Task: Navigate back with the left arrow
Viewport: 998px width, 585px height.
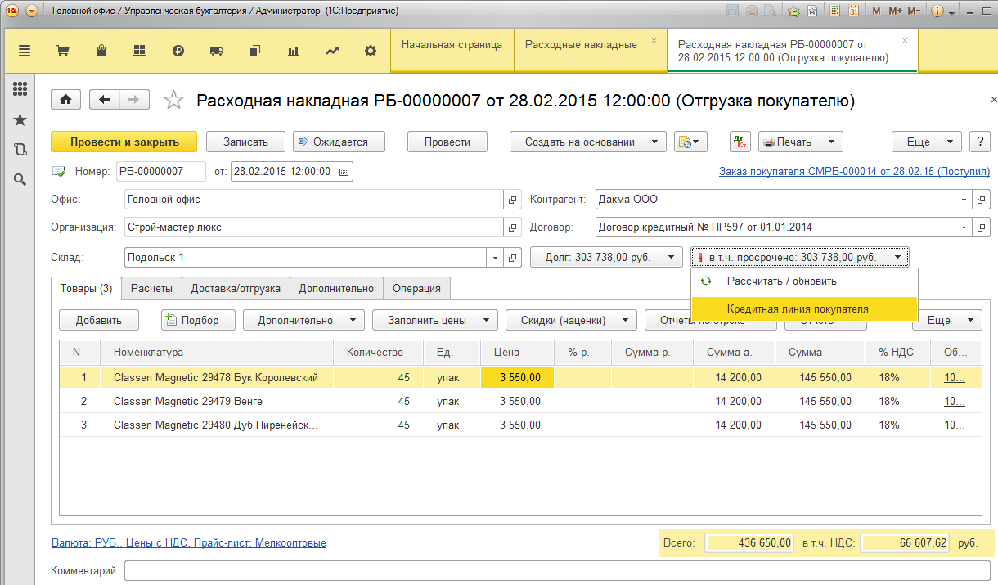Action: click(104, 100)
